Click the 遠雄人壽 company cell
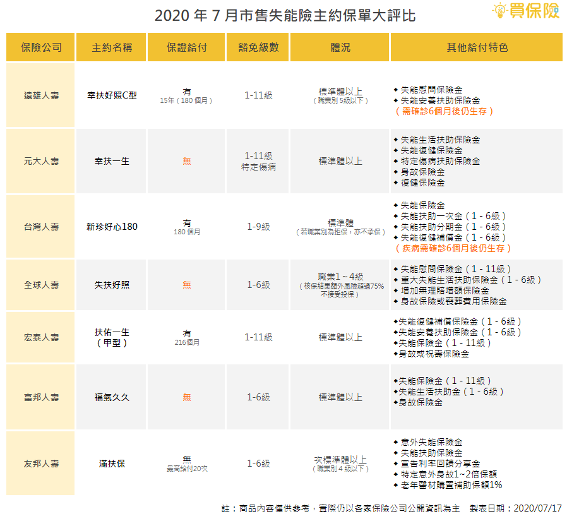This screenshot has width=567, height=521. (40, 95)
